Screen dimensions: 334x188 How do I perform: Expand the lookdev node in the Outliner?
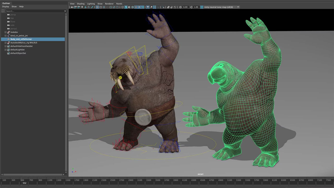point(5,32)
